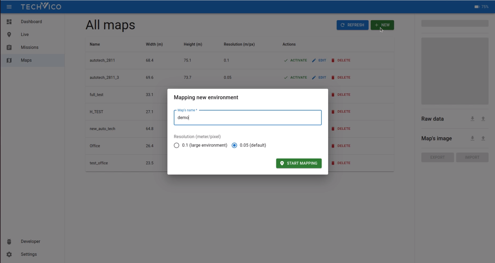
Task: Click Raw data upload icon
Action: click(x=483, y=119)
